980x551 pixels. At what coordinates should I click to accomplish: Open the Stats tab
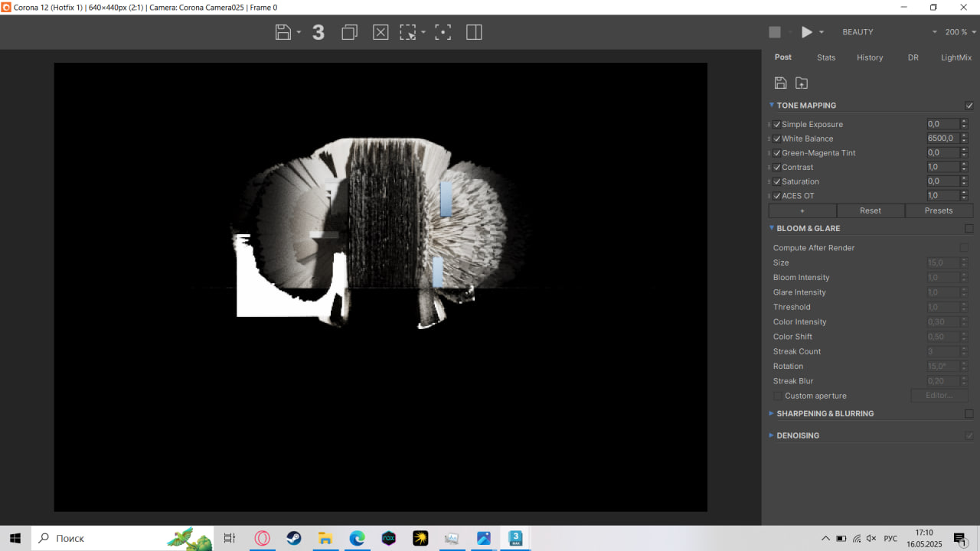[826, 57]
